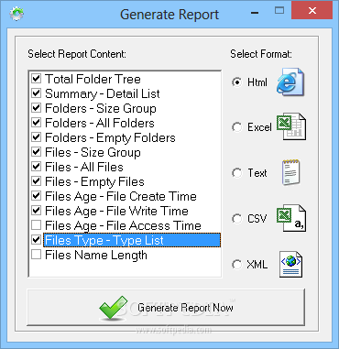Uncheck Folders - Empty Folders checkbox
Image resolution: width=339 pixels, height=349 pixels.
click(x=36, y=137)
